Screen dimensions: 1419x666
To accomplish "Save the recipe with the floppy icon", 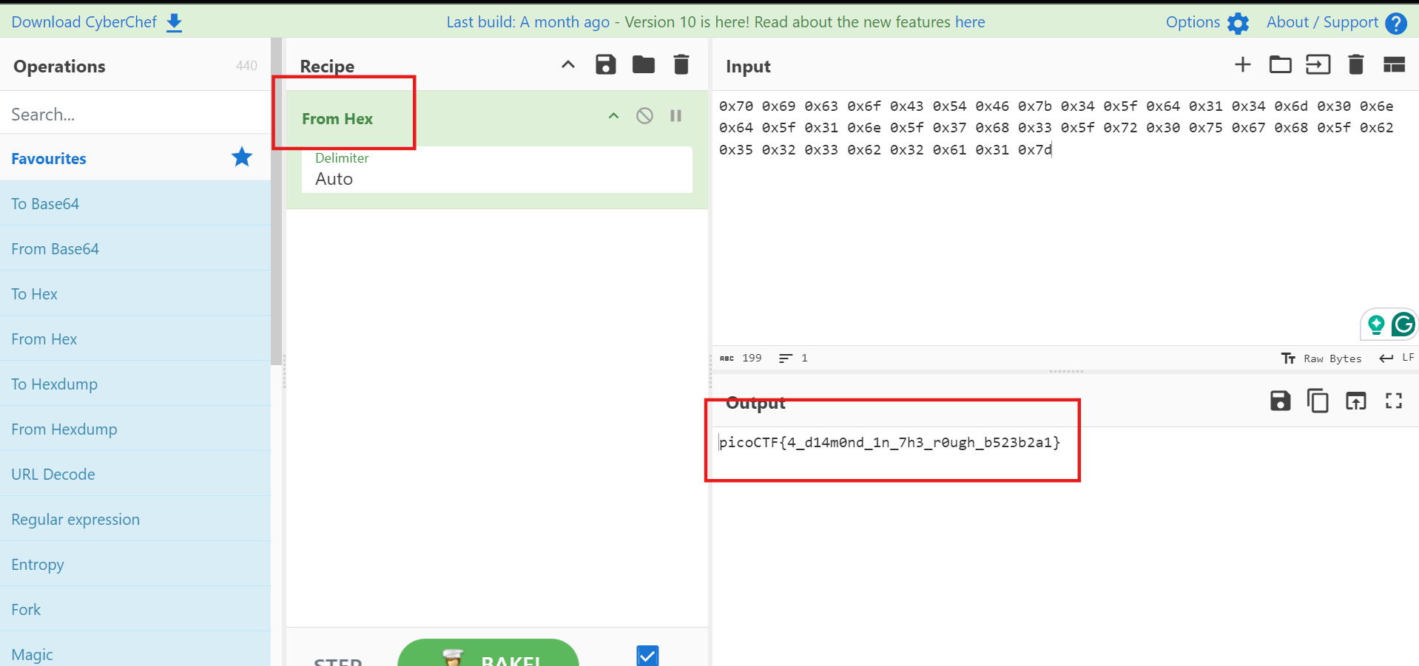I will point(606,64).
